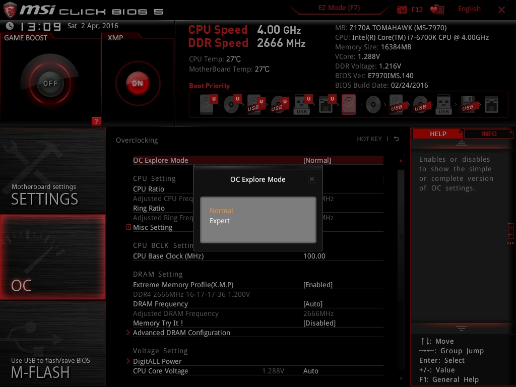Screen dimensions: 516x387
Task: Select UEFI USB hard disk boot icon
Action: point(255,104)
